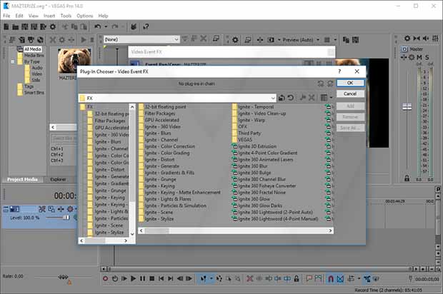This screenshot has height=294, width=443.
Task: Toggle Solo (S) on Master bus
Action: point(427,57)
